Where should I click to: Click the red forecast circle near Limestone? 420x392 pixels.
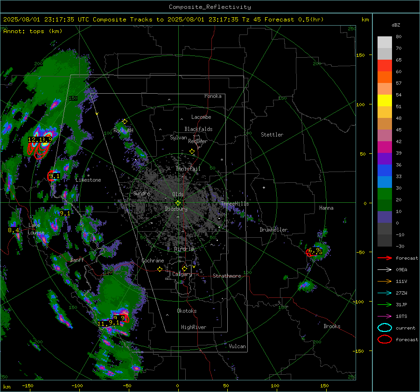pos(51,176)
